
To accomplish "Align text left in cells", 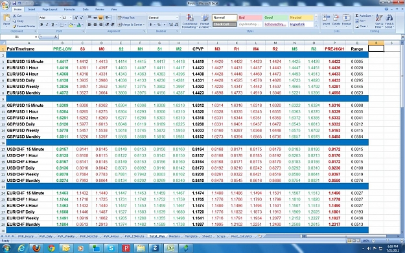I will click(89, 25).
